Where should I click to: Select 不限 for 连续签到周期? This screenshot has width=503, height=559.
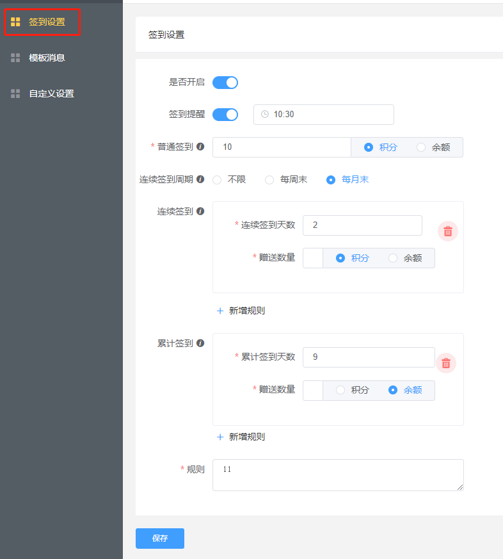click(x=217, y=180)
